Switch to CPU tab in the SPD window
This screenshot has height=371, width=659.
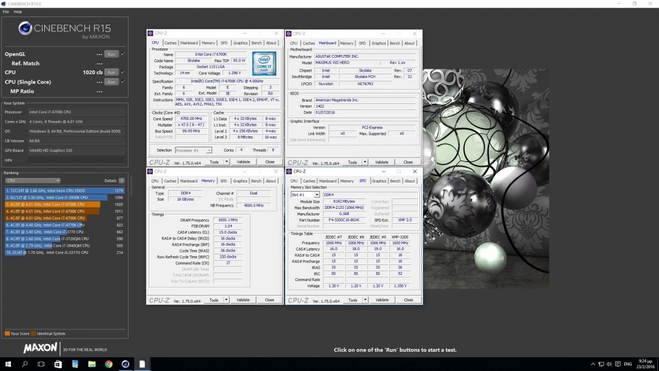coord(294,181)
